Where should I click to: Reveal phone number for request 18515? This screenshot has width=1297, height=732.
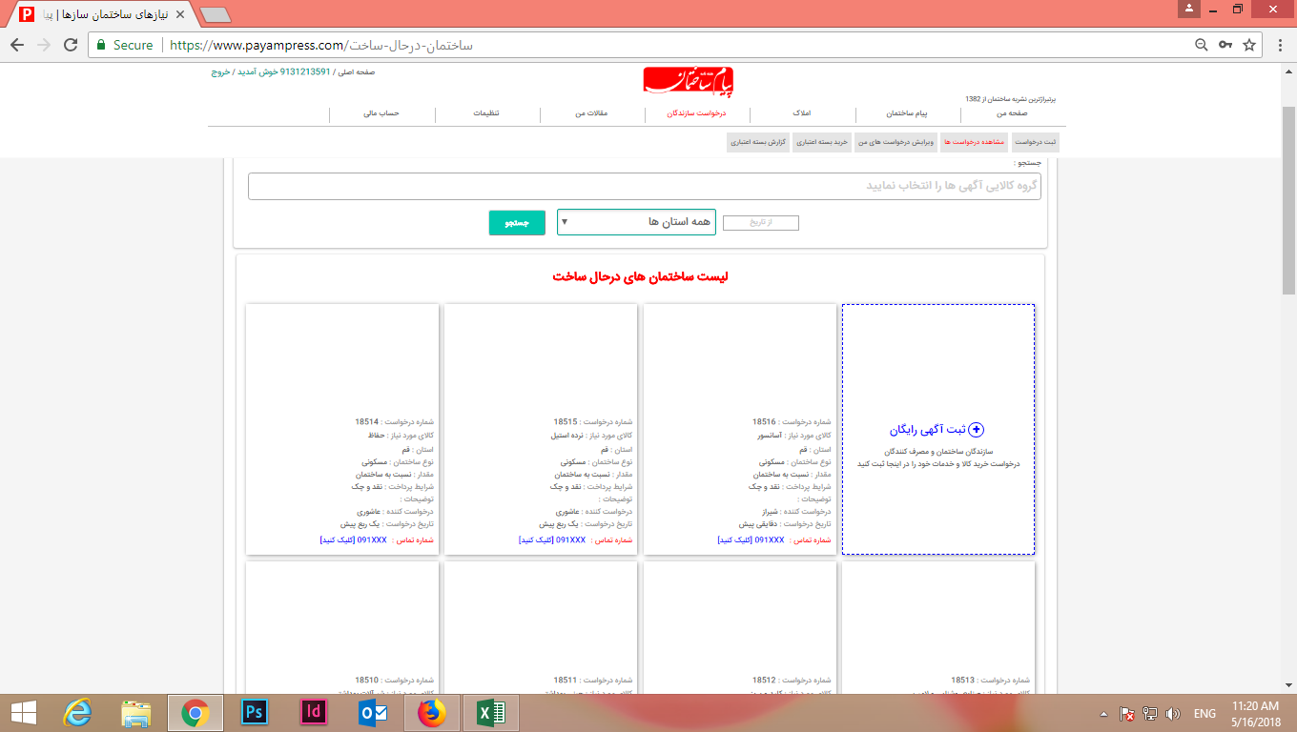coord(552,539)
